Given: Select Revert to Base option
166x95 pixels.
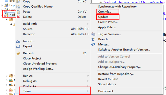Looking at the screenshot, I should (108, 79).
